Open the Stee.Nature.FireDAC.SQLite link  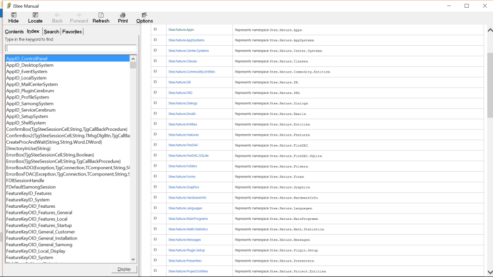point(188,156)
